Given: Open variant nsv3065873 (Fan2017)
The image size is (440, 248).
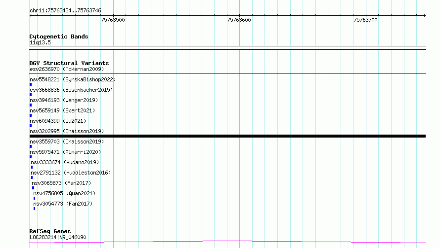Looking at the screenshot, I should click(x=61, y=183).
